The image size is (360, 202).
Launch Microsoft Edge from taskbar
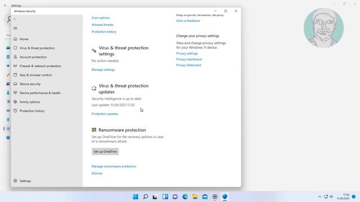tap(185, 197)
